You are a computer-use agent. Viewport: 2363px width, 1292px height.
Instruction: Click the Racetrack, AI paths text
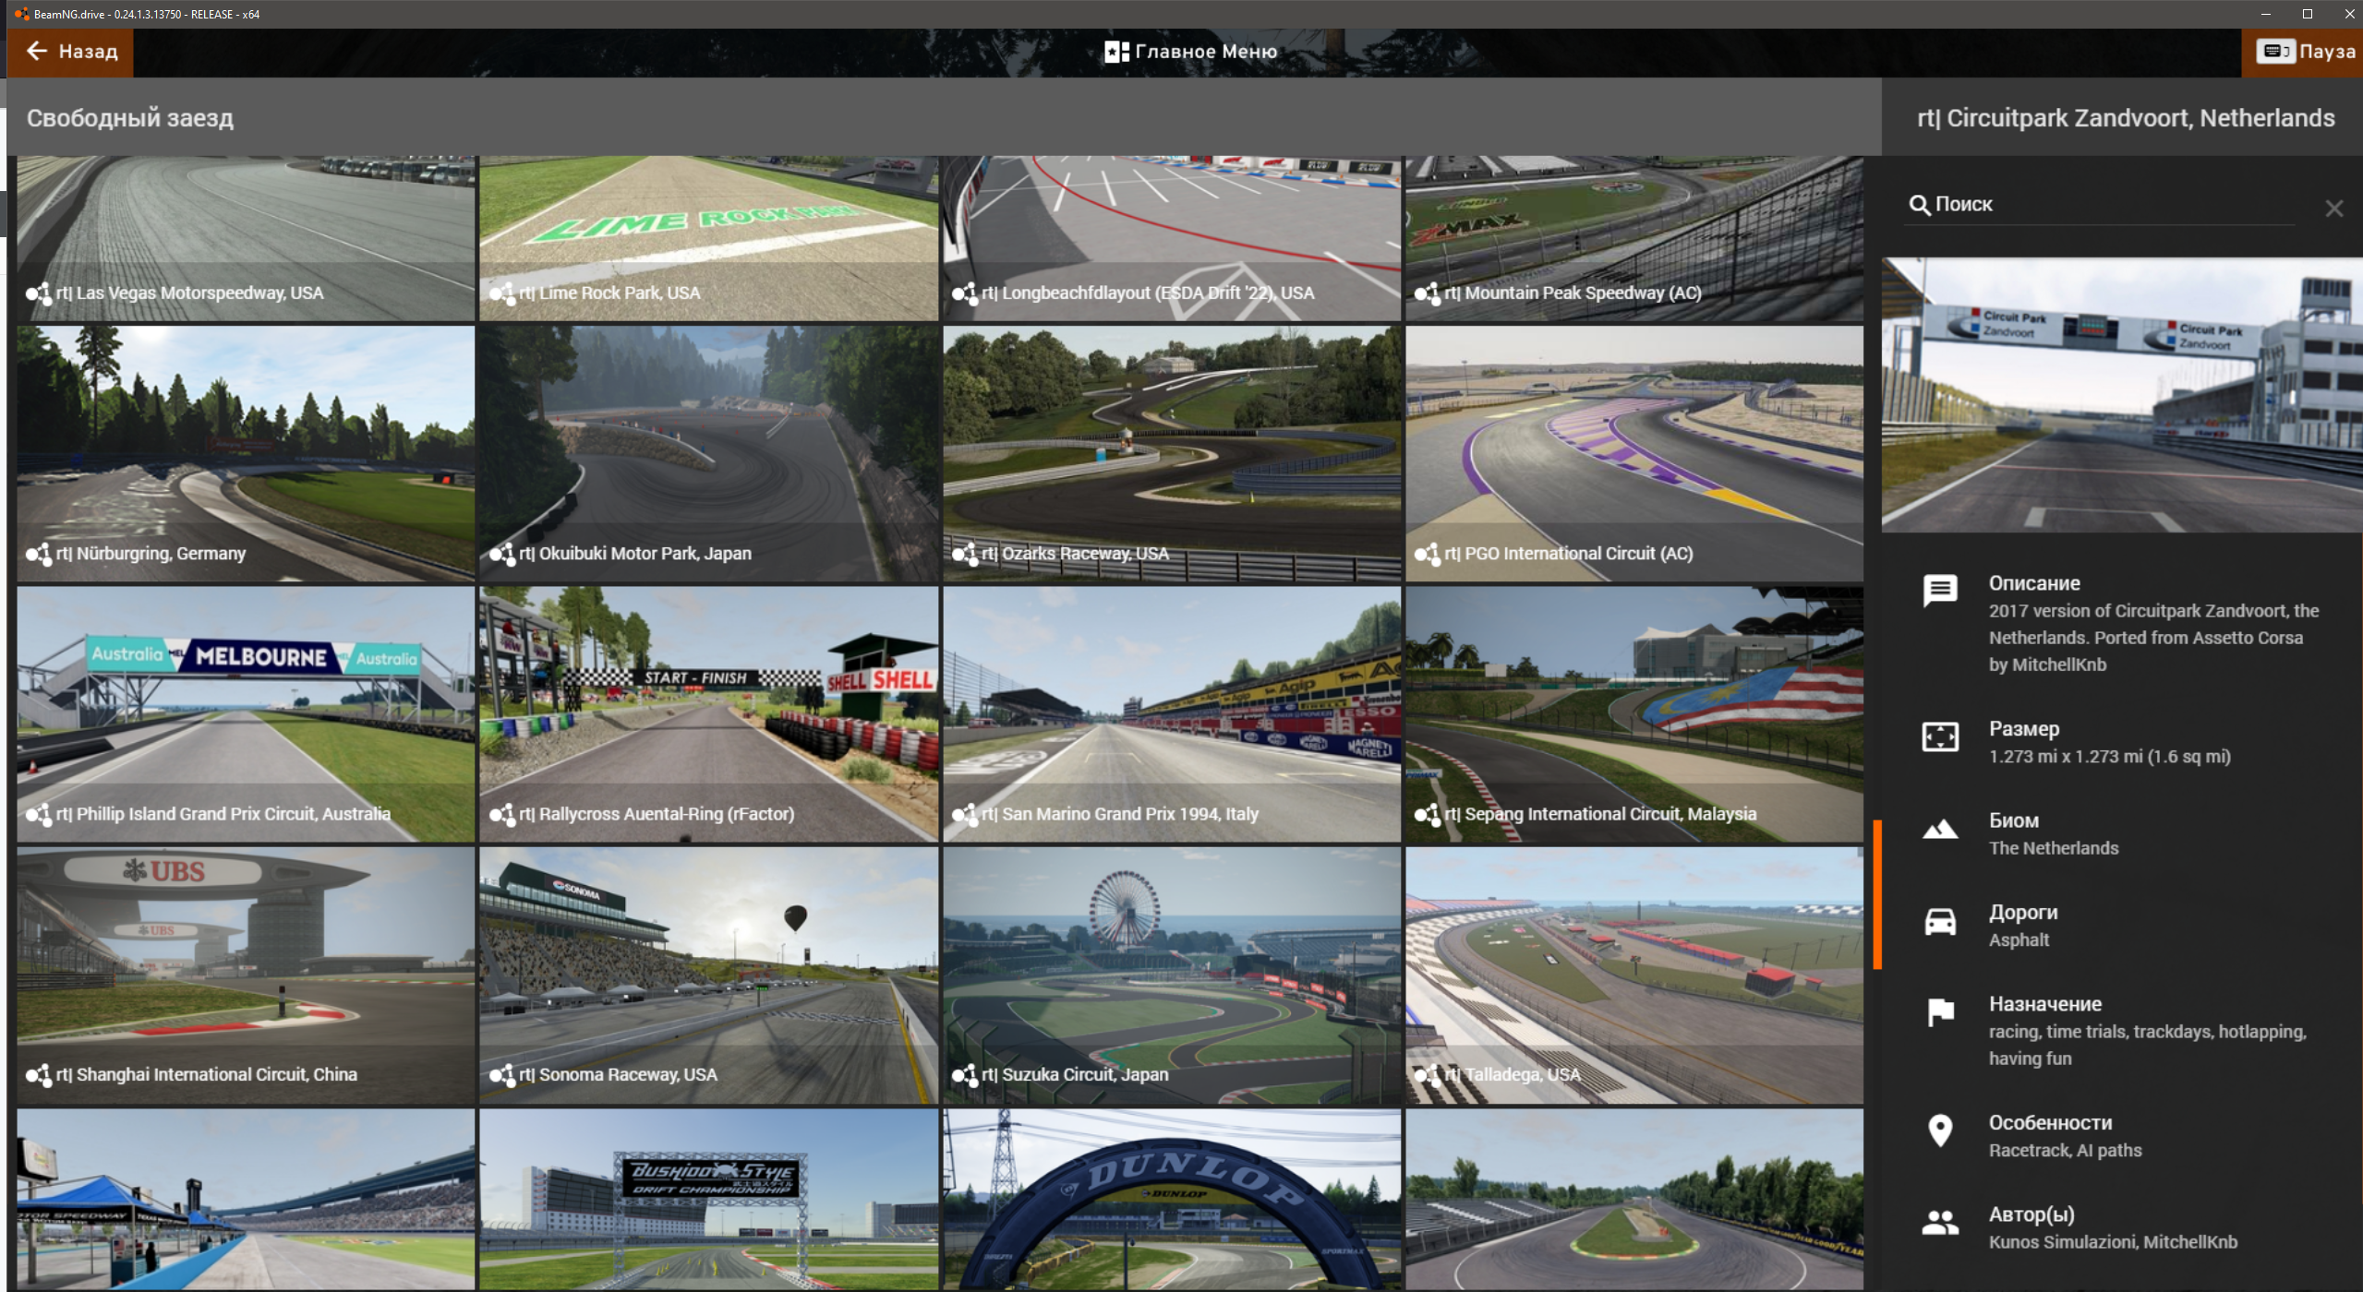2065,1151
